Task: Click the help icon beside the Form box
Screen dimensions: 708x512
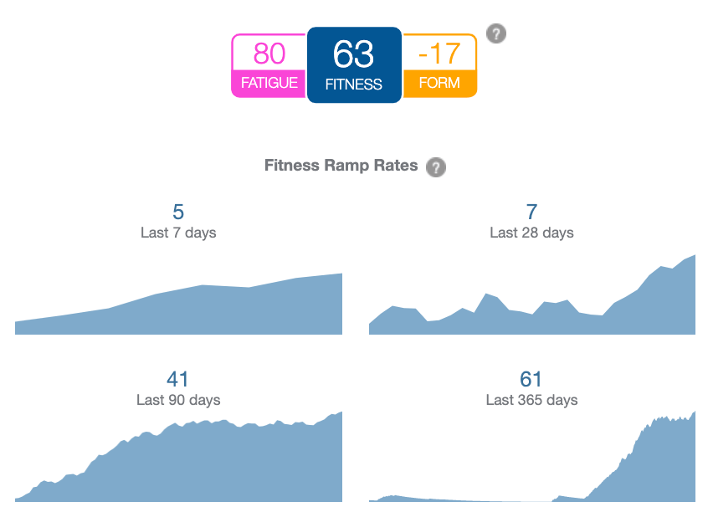Action: click(496, 34)
